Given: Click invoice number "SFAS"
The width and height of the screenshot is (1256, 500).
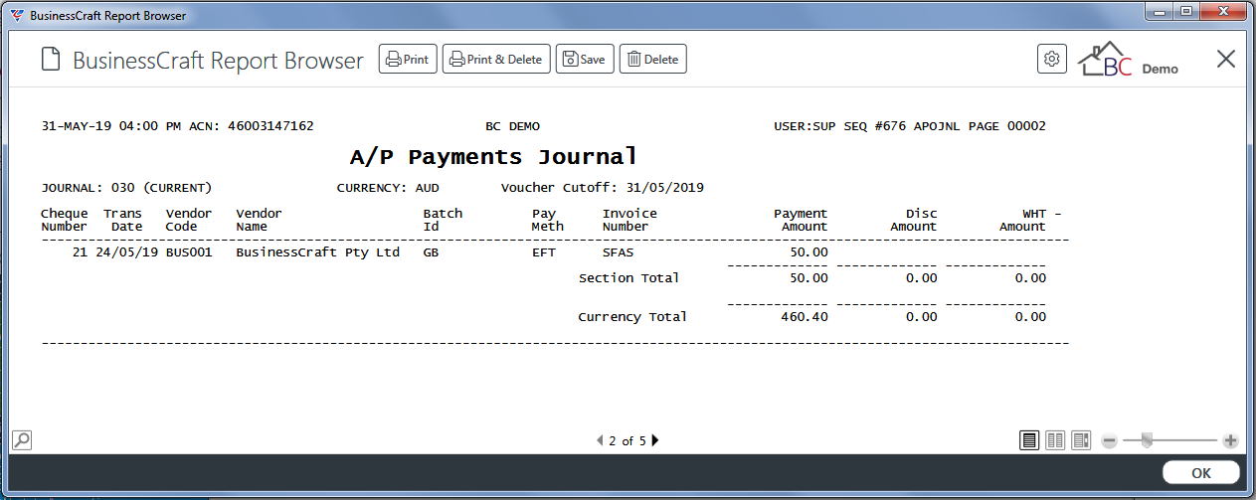Looking at the screenshot, I should coord(618,252).
